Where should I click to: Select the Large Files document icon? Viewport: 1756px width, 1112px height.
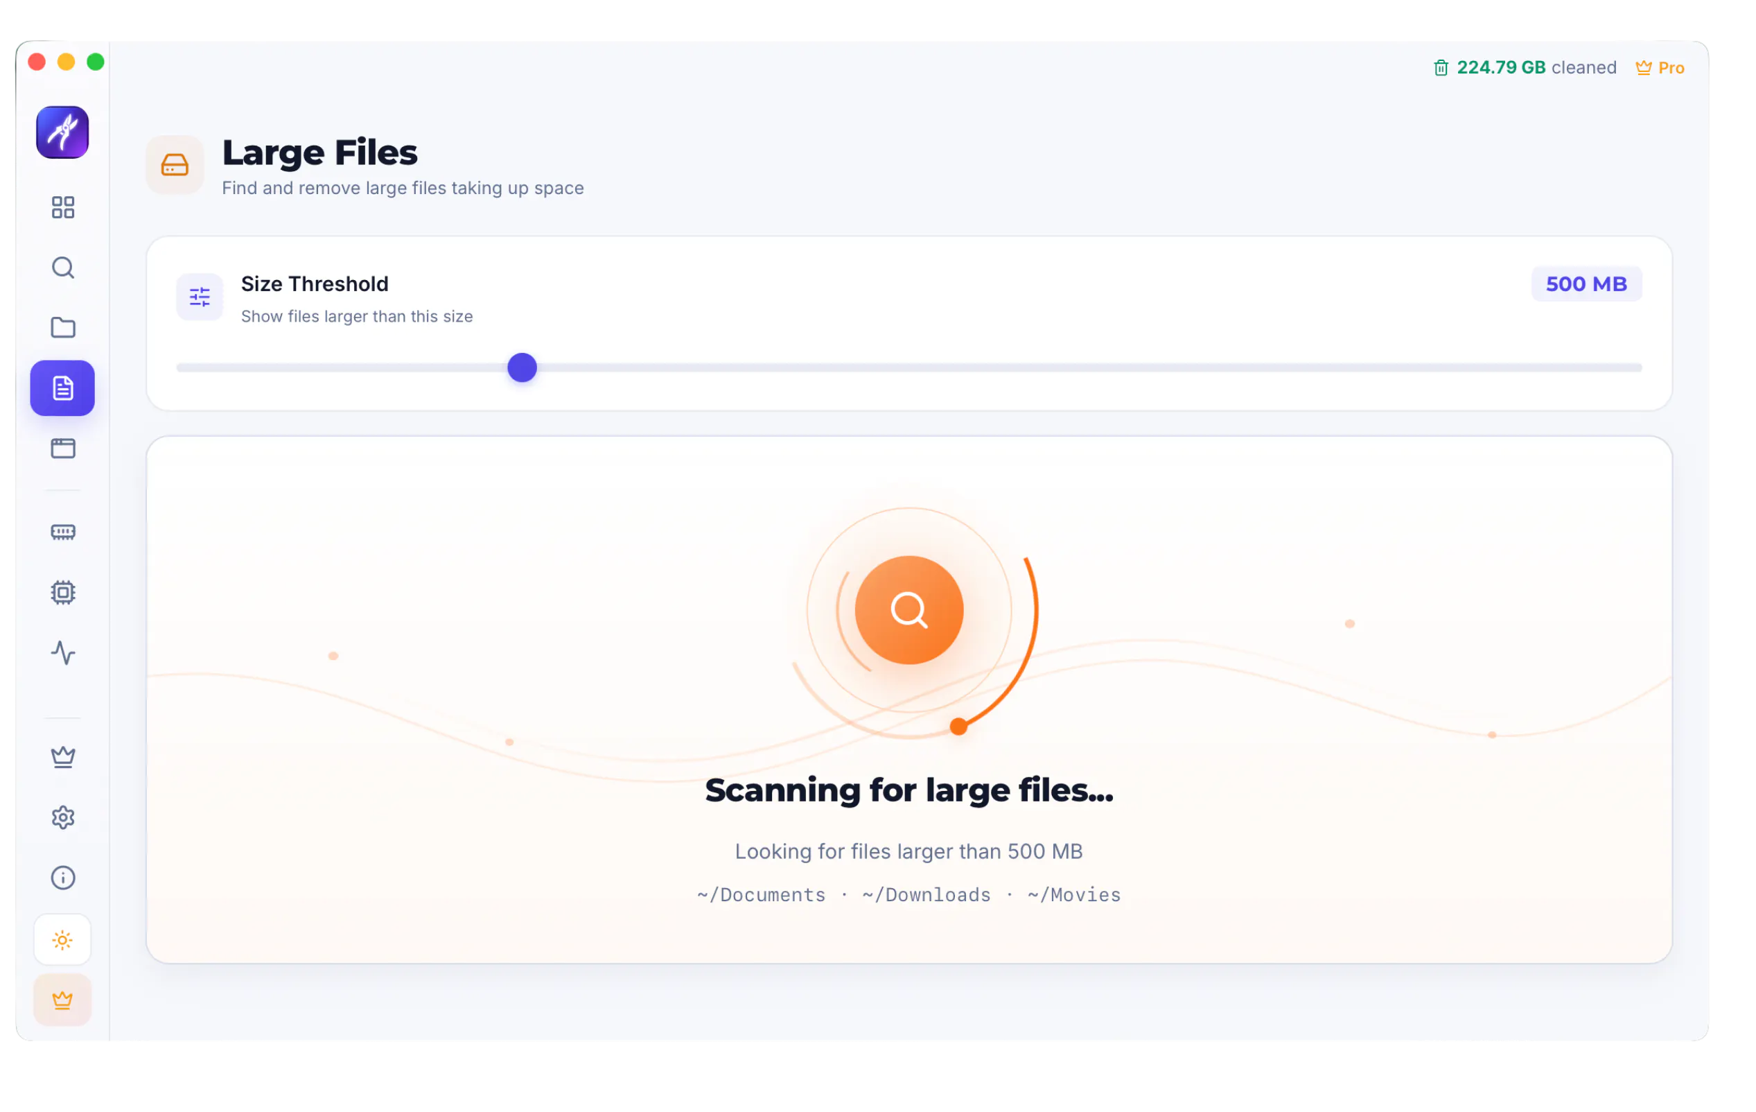point(62,388)
